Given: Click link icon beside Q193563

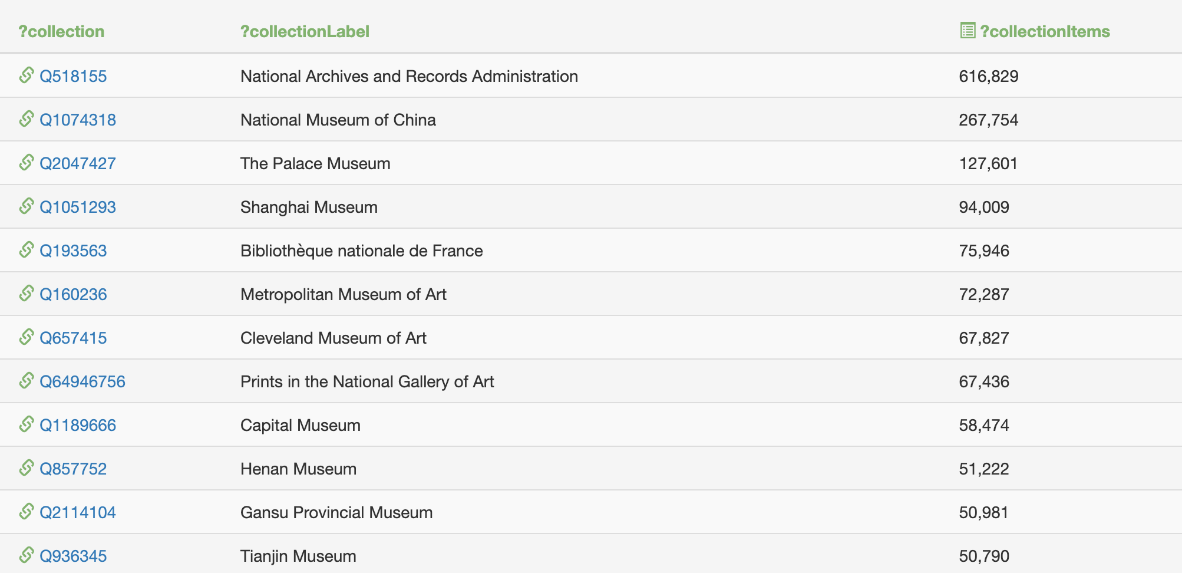Looking at the screenshot, I should [x=27, y=250].
